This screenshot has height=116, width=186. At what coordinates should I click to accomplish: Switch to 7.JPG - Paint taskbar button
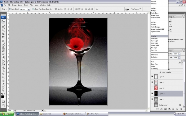pos(97,114)
